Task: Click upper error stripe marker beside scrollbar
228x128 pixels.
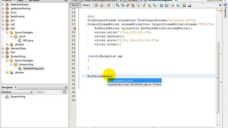Action: click(x=221, y=54)
